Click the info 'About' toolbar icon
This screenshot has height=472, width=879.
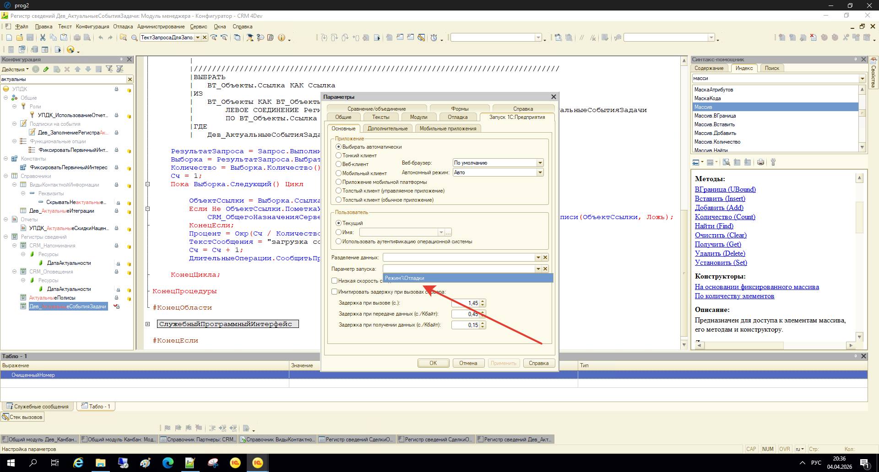pyautogui.click(x=282, y=38)
